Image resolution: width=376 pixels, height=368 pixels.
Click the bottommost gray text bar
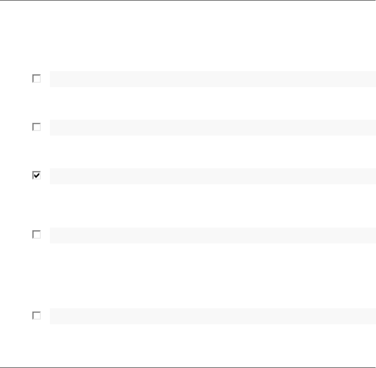[x=212, y=316]
